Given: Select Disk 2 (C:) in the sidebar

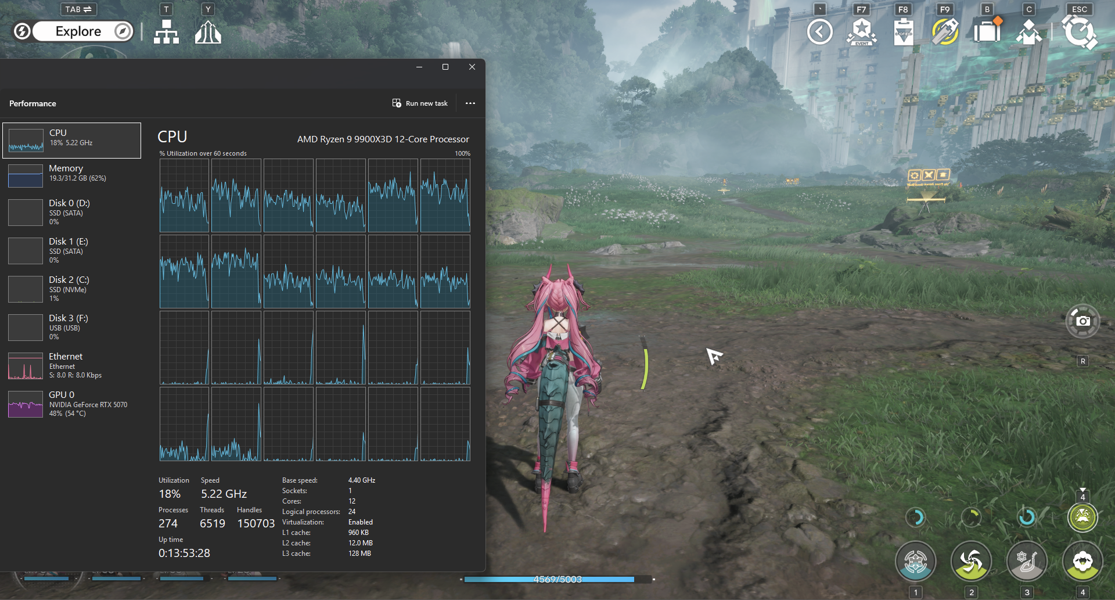Looking at the screenshot, I should pos(72,289).
